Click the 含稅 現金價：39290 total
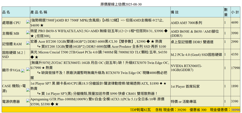Viewport: 242px width, 113px height. (x=171, y=110)
